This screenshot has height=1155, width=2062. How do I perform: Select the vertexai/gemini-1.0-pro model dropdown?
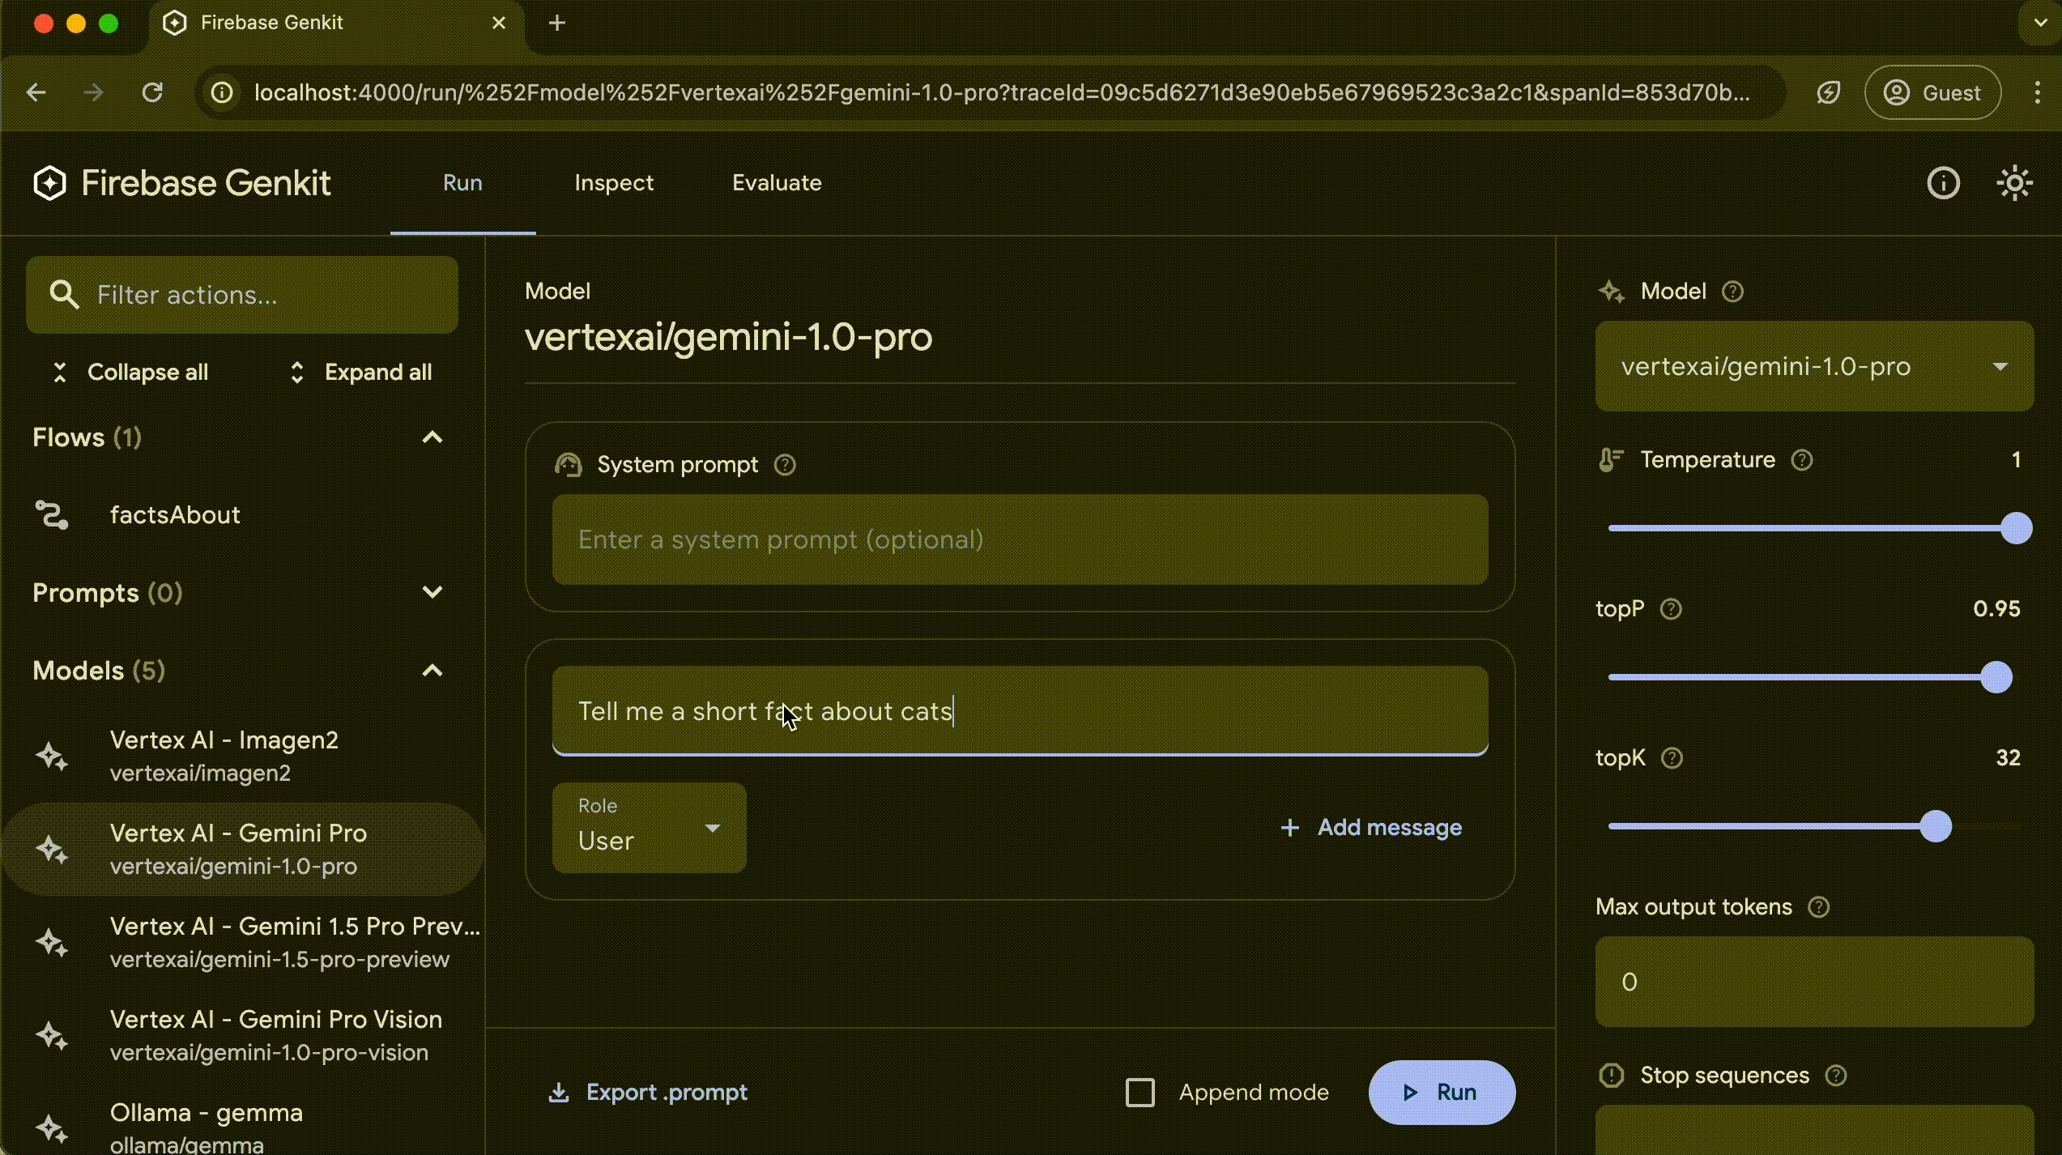pos(1814,365)
